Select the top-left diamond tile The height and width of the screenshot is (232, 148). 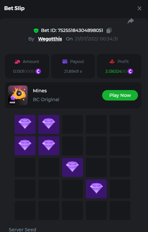click(25, 124)
